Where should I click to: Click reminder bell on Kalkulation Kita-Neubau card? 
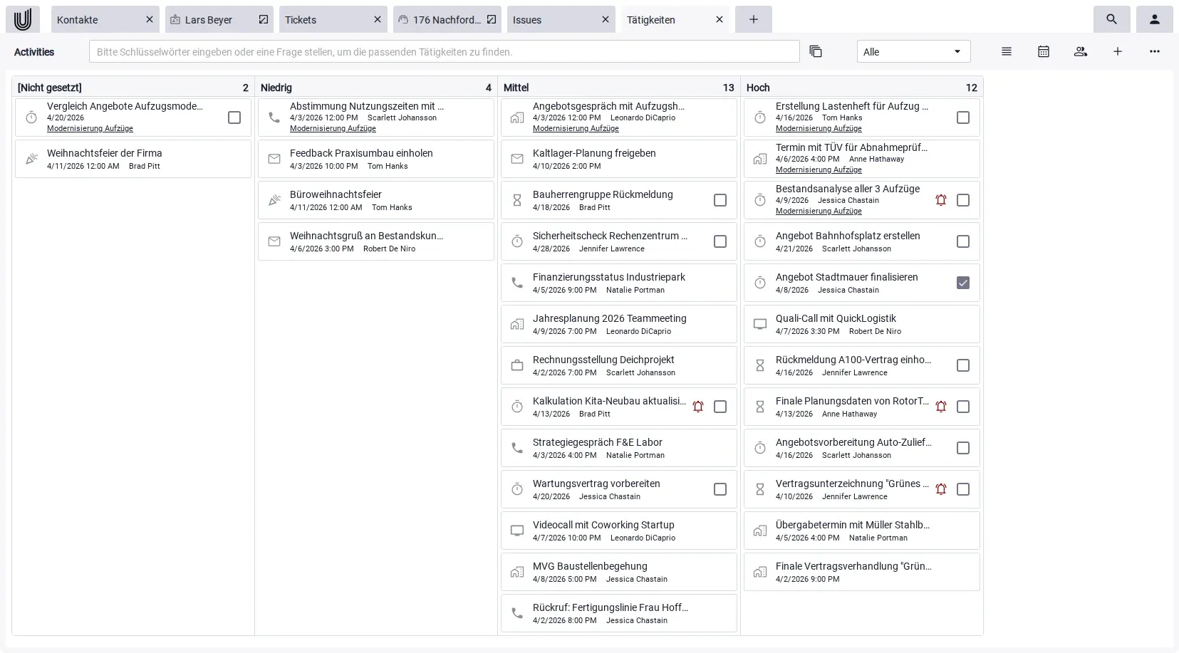coord(698,407)
